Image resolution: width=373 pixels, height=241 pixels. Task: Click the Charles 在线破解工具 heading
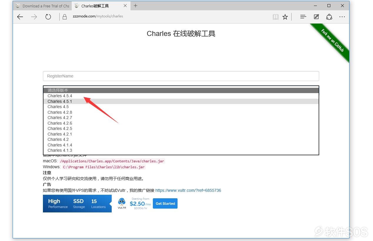[181, 34]
